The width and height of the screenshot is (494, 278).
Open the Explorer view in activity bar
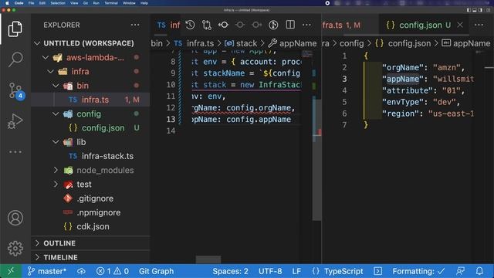point(15,29)
